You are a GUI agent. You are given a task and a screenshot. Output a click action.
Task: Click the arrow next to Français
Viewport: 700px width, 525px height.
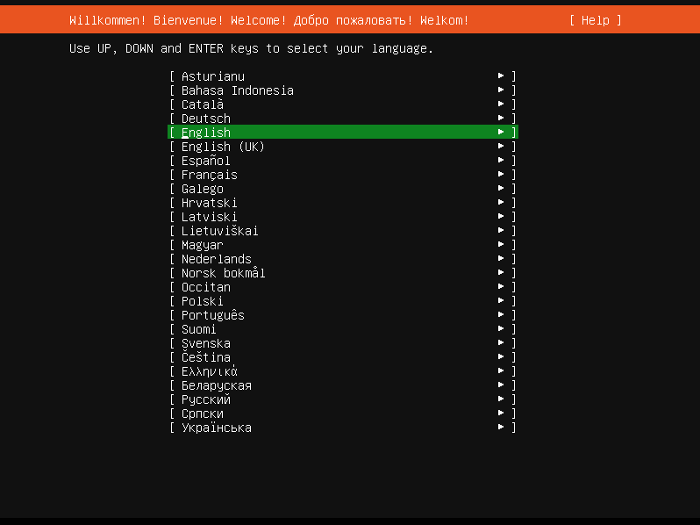pyautogui.click(x=501, y=175)
